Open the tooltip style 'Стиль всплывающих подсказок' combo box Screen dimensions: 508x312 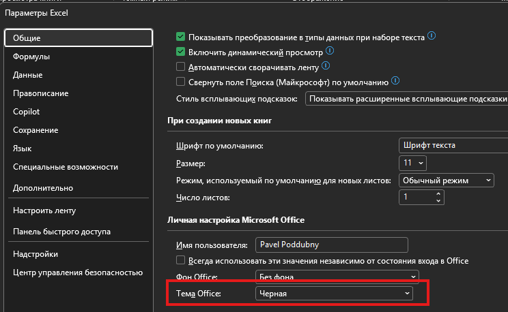[x=406, y=99]
